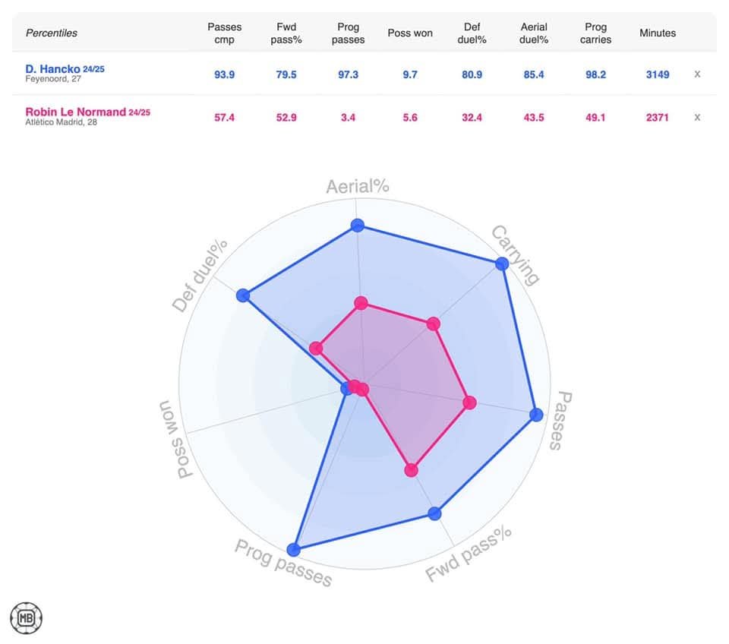Sort by the Minutes column header

point(658,33)
